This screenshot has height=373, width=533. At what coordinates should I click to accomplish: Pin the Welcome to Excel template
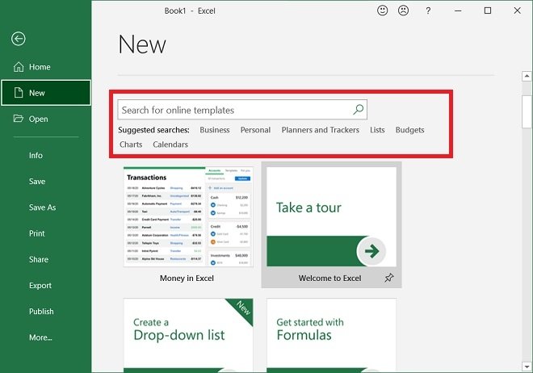(389, 278)
